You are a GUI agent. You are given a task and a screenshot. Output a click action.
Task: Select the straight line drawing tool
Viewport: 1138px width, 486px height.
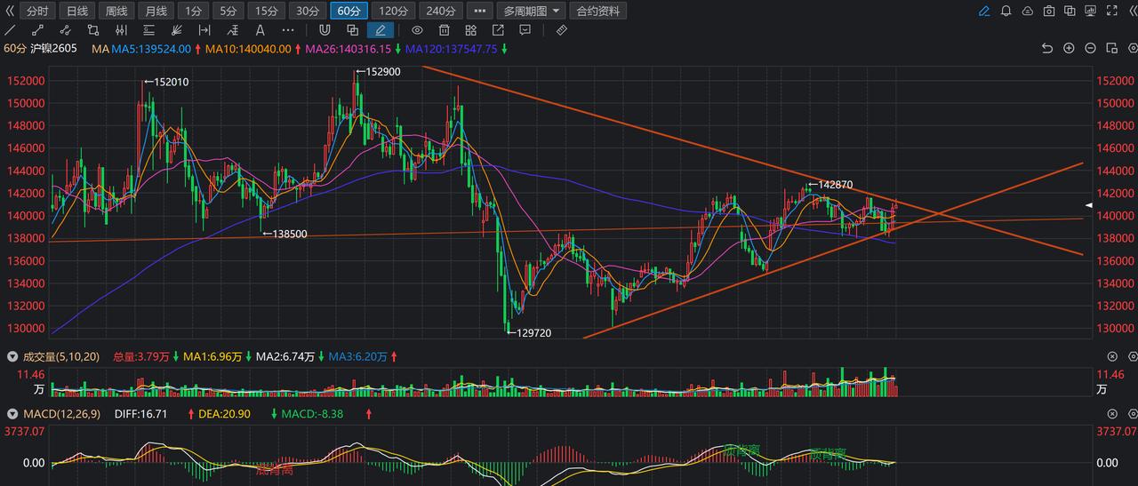11,30
